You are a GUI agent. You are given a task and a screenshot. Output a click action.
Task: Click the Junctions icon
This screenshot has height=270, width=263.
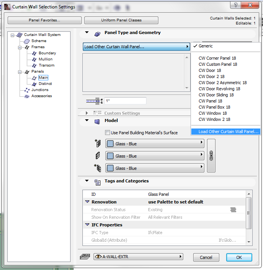[27, 90]
